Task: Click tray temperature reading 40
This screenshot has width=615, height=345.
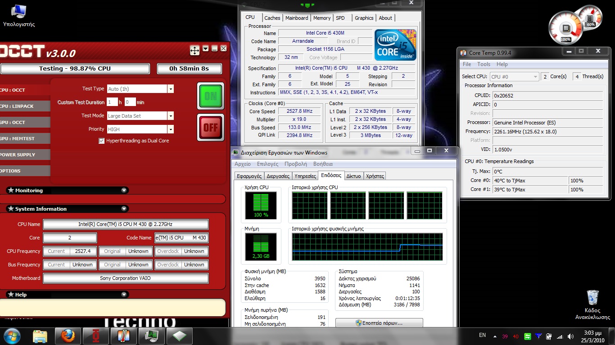Action: (x=516, y=336)
